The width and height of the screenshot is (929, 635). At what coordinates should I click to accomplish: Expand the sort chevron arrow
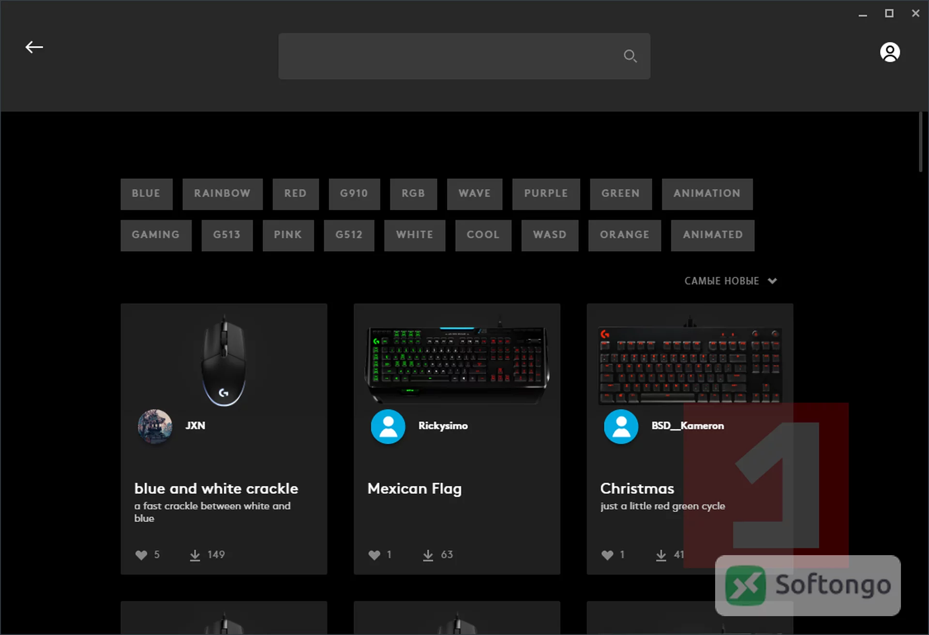pyautogui.click(x=772, y=281)
